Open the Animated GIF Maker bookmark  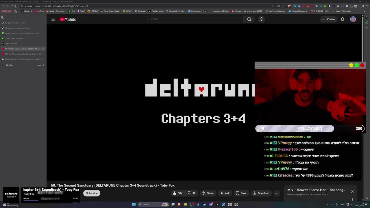[220, 11]
